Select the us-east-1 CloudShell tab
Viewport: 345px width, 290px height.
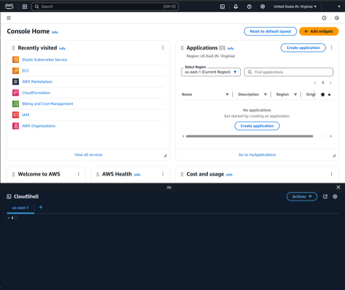pos(21,208)
